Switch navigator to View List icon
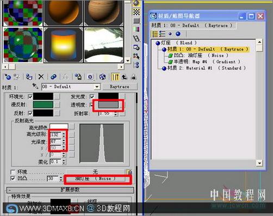The image size is (273, 216). (154, 34)
